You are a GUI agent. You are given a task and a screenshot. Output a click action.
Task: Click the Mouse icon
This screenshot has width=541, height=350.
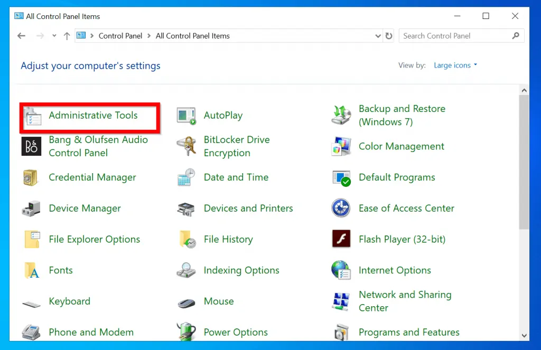click(186, 302)
